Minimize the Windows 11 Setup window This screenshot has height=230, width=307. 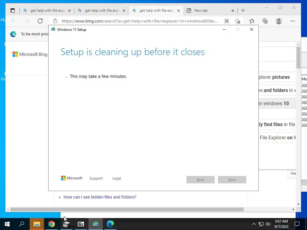(x=224, y=30)
